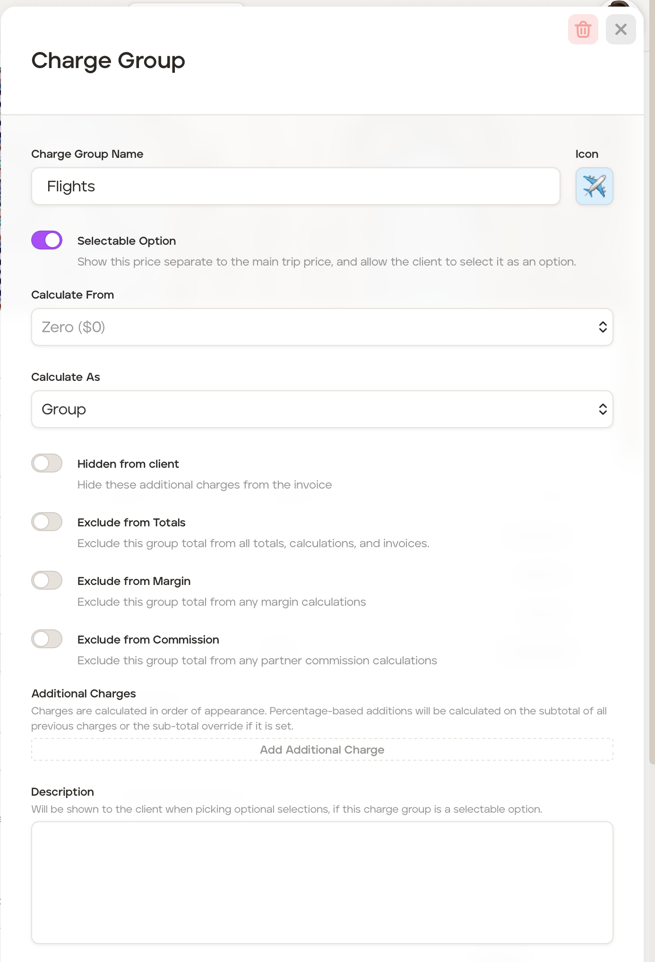Viewport: 655px width, 962px height.
Task: Click the Exclude from Totals label
Action: [x=131, y=523]
